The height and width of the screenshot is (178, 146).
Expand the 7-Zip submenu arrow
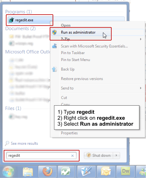click(x=141, y=39)
